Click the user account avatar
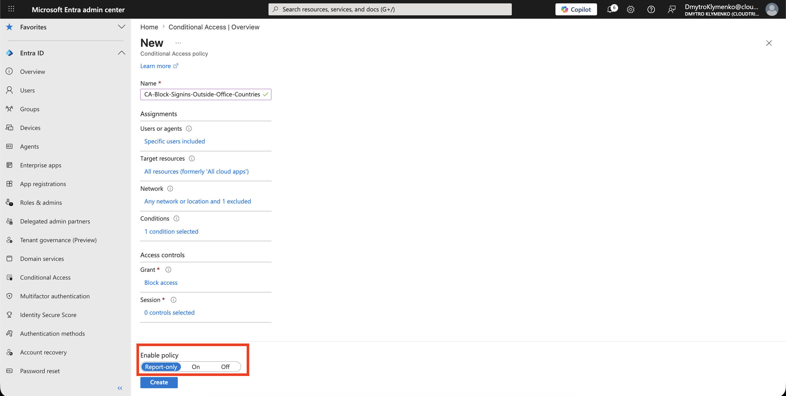 pyautogui.click(x=772, y=9)
